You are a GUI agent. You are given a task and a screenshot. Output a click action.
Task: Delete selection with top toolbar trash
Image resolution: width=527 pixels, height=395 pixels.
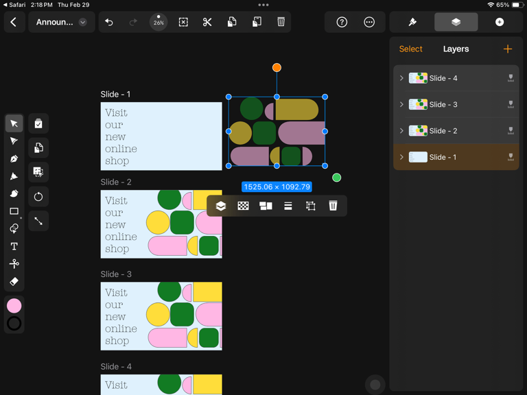click(x=281, y=22)
